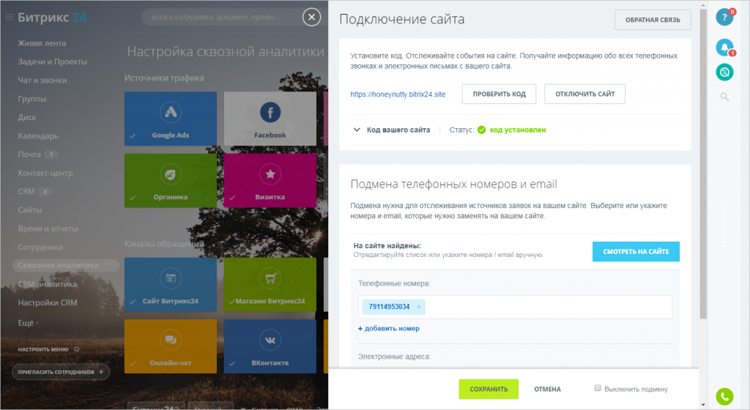Screen dimensions: 750x410
Task: Click into the phone numbers input field
Action: [549, 307]
